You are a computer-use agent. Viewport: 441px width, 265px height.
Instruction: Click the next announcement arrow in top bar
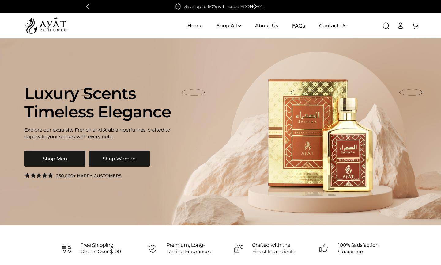click(x=255, y=6)
